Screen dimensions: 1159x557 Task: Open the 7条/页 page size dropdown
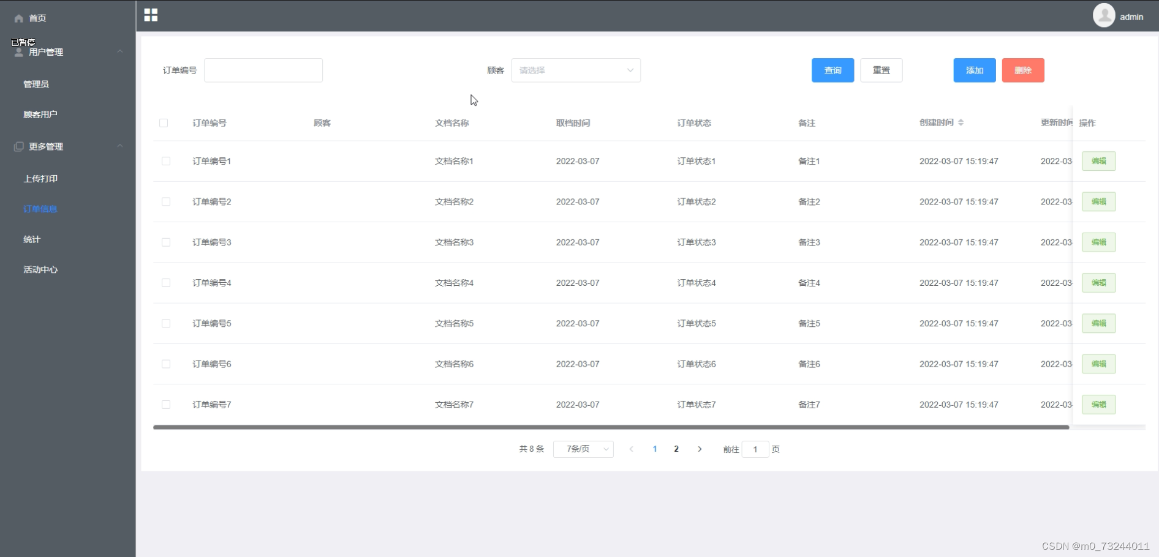pos(583,449)
